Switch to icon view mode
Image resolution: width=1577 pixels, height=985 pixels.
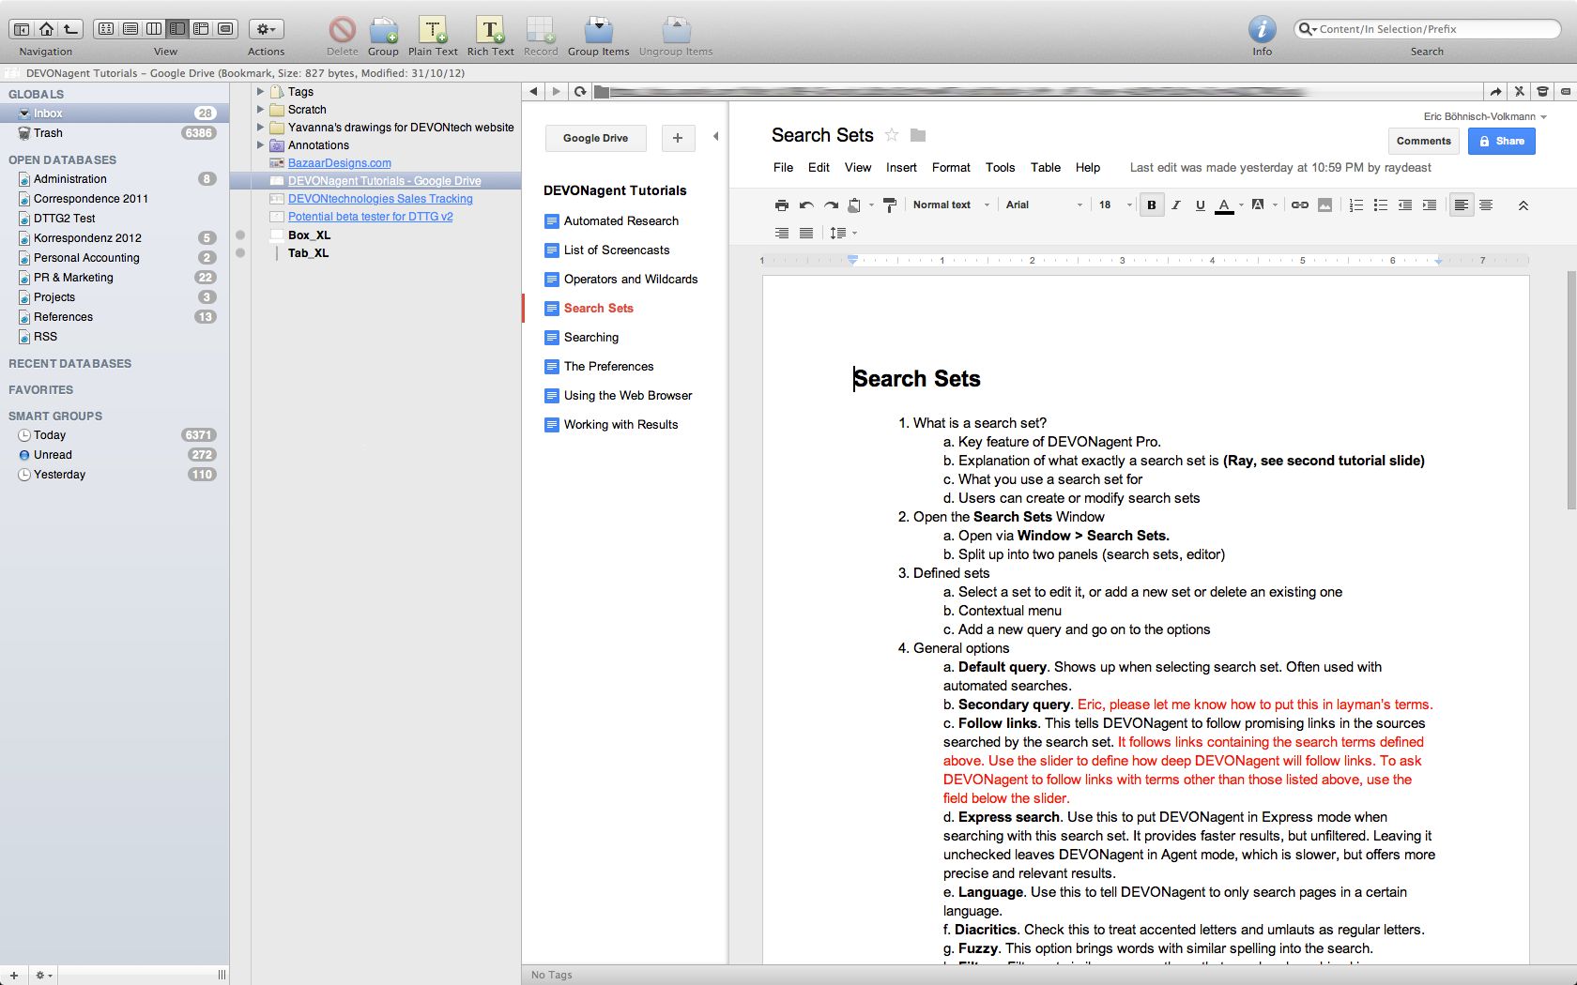coord(106,29)
